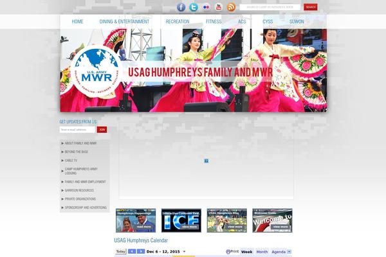Open the date range dropdown arrow

(x=184, y=252)
